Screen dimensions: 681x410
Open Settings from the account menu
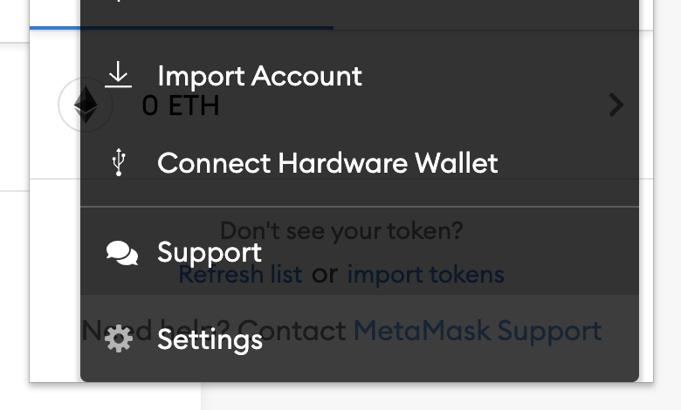pyautogui.click(x=360, y=338)
